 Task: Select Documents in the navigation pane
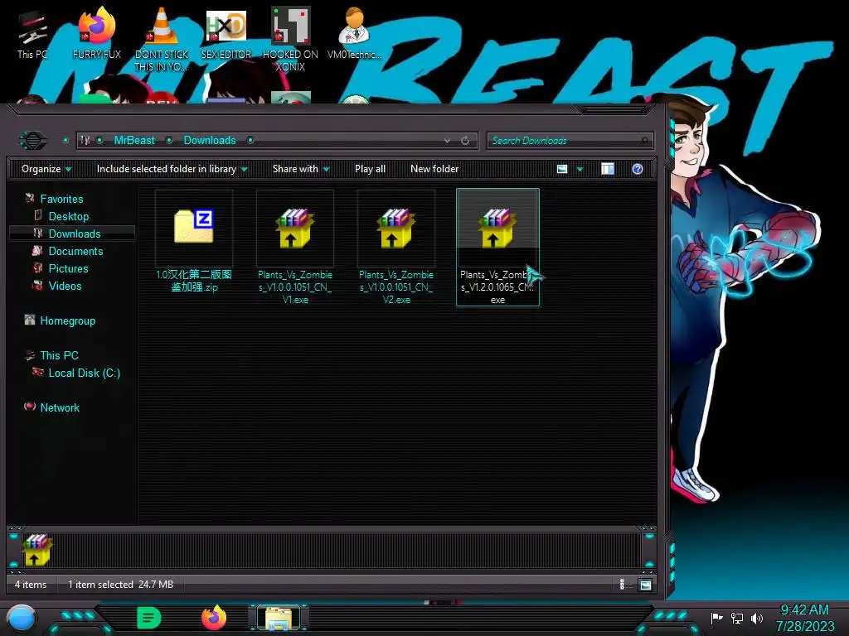point(75,251)
